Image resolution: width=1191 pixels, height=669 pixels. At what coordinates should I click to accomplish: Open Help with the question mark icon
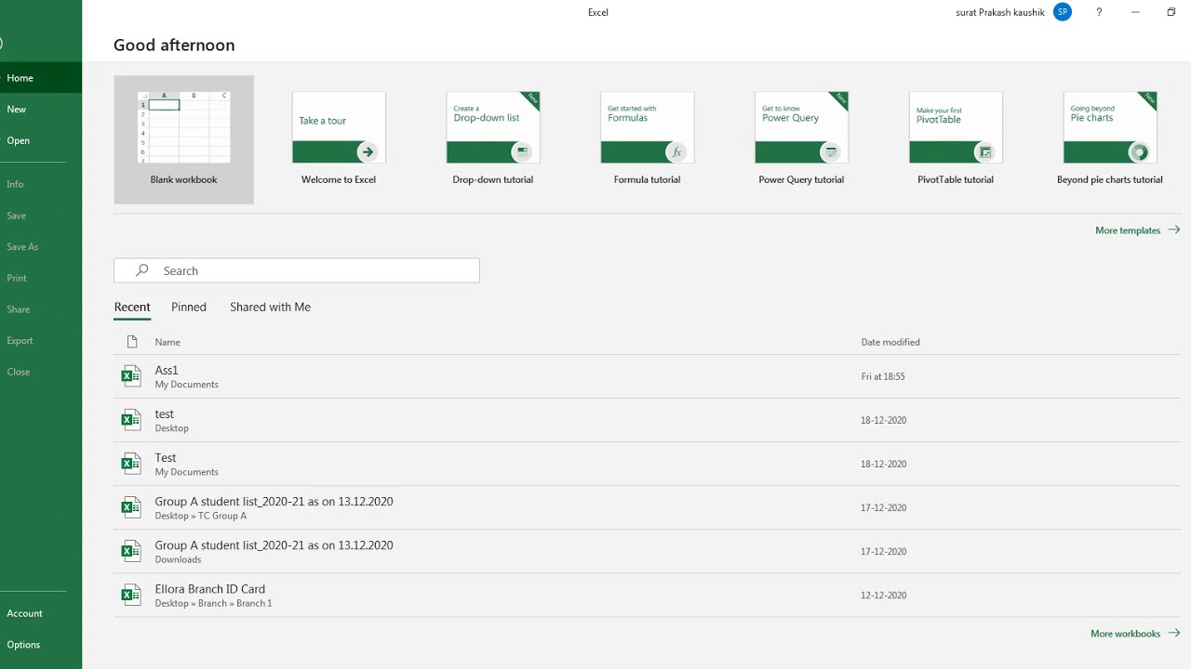tap(1099, 12)
